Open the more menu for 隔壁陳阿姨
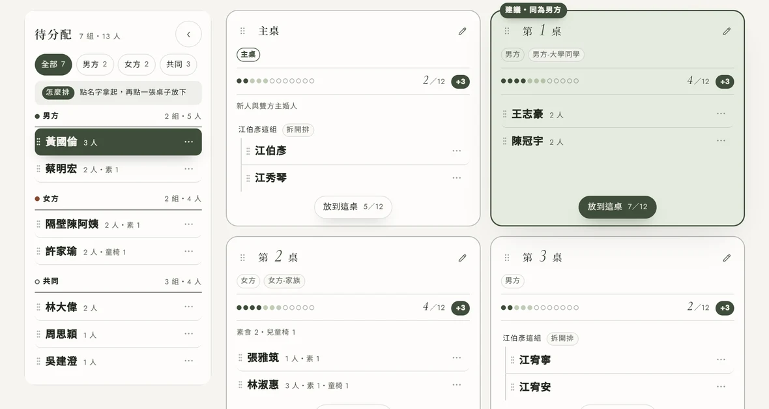This screenshot has width=769, height=409. [x=189, y=224]
